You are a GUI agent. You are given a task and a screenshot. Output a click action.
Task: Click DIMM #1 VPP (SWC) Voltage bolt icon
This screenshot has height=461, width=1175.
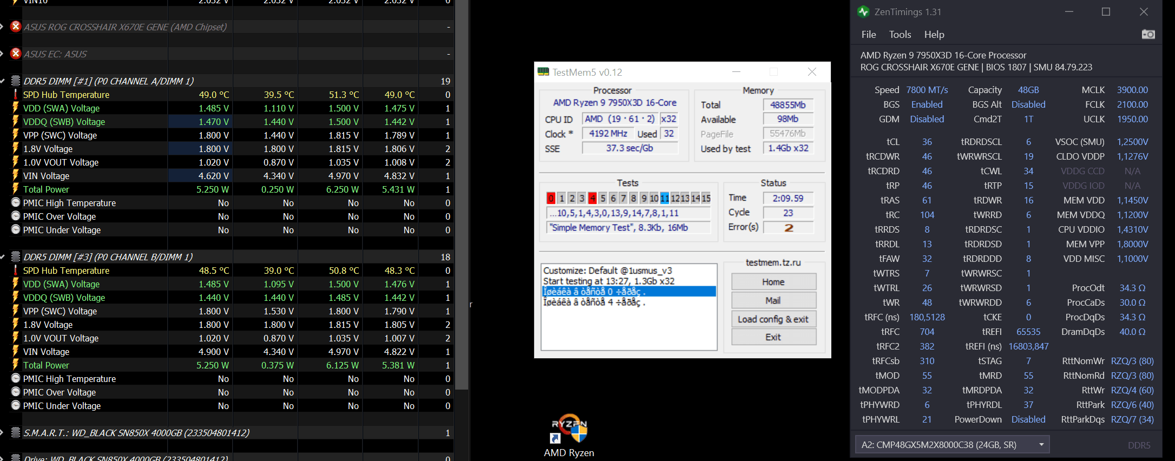point(16,135)
